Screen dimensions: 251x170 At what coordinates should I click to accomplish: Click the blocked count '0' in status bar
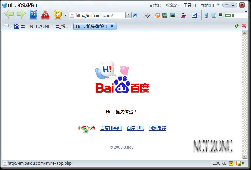point(243,163)
